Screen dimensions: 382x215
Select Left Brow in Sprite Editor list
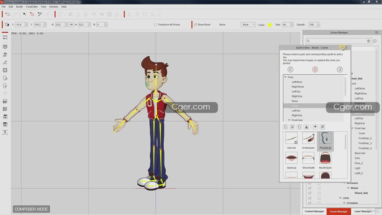pyautogui.click(x=297, y=82)
